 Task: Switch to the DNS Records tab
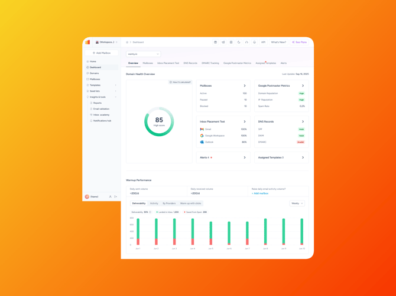click(x=190, y=63)
